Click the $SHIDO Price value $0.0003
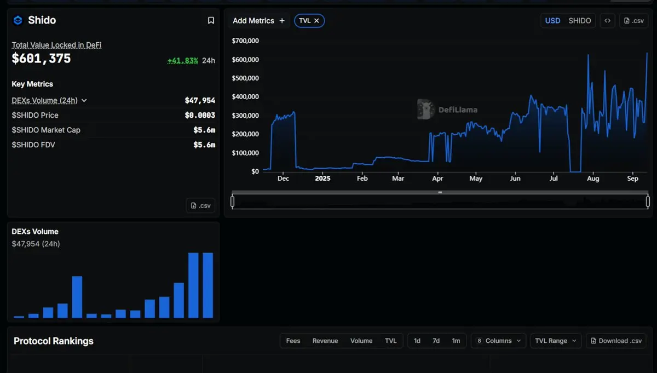Image resolution: width=657 pixels, height=373 pixels. pos(200,115)
